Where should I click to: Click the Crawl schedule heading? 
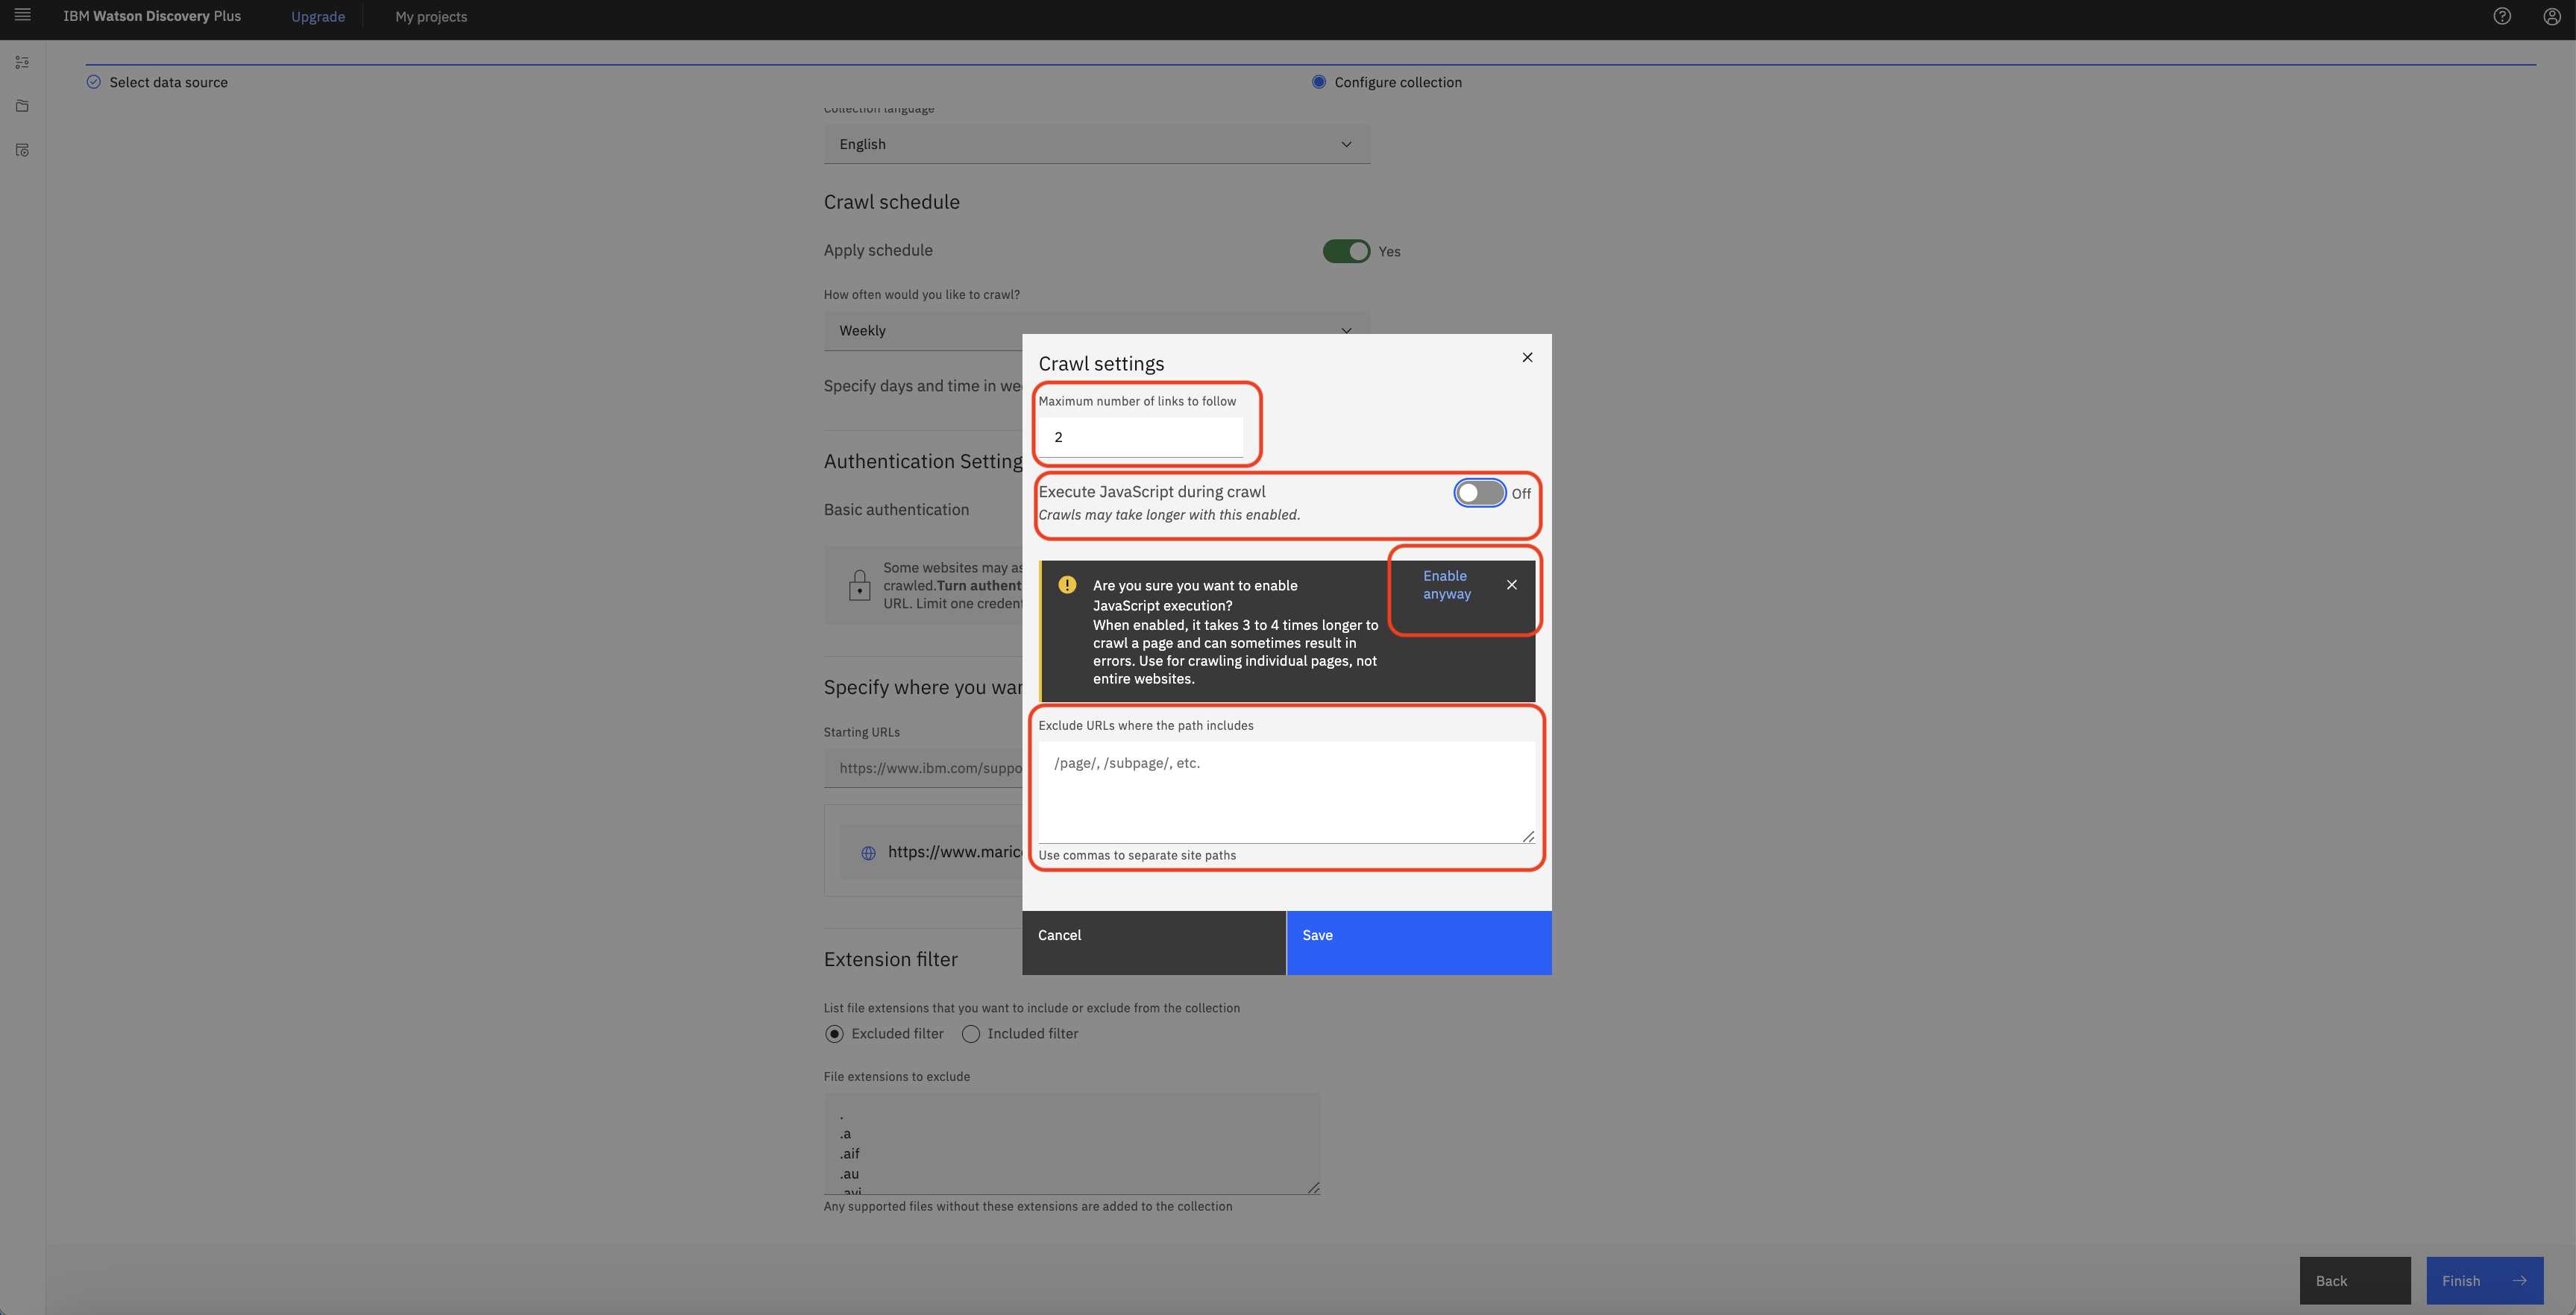click(891, 202)
